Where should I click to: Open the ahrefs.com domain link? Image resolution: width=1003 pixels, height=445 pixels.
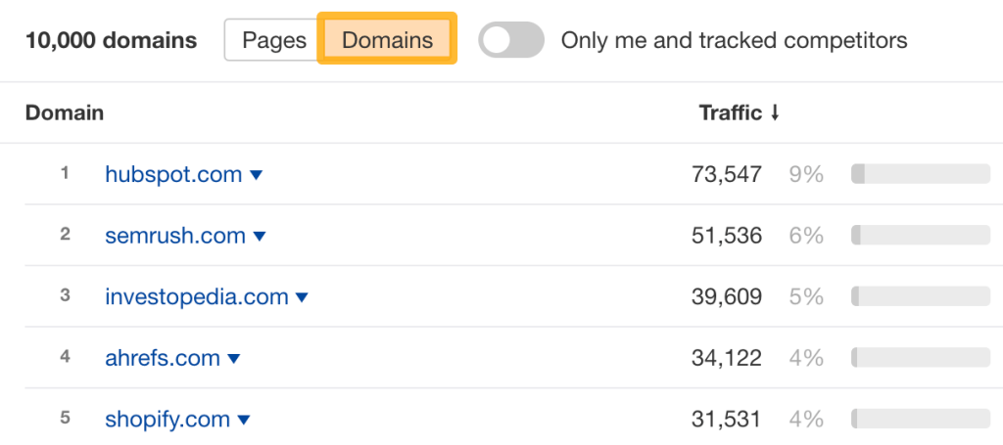163,358
